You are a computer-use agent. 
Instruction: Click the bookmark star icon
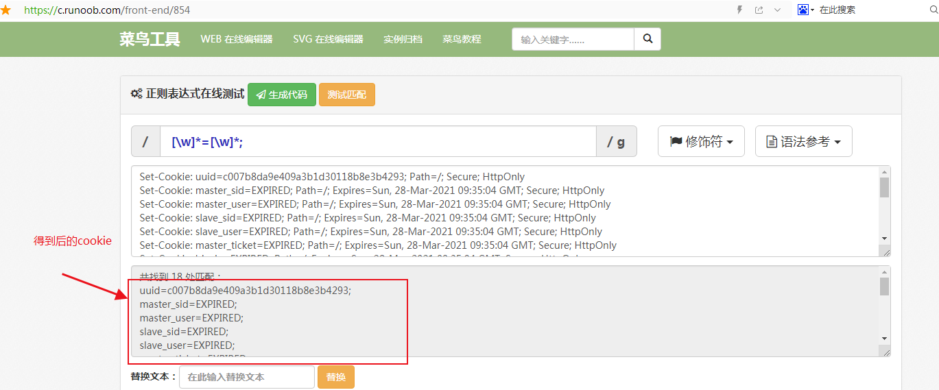click(x=5, y=10)
